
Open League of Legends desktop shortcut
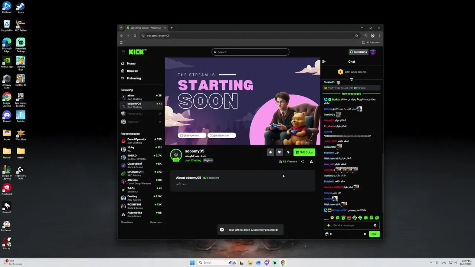pyautogui.click(x=7, y=172)
